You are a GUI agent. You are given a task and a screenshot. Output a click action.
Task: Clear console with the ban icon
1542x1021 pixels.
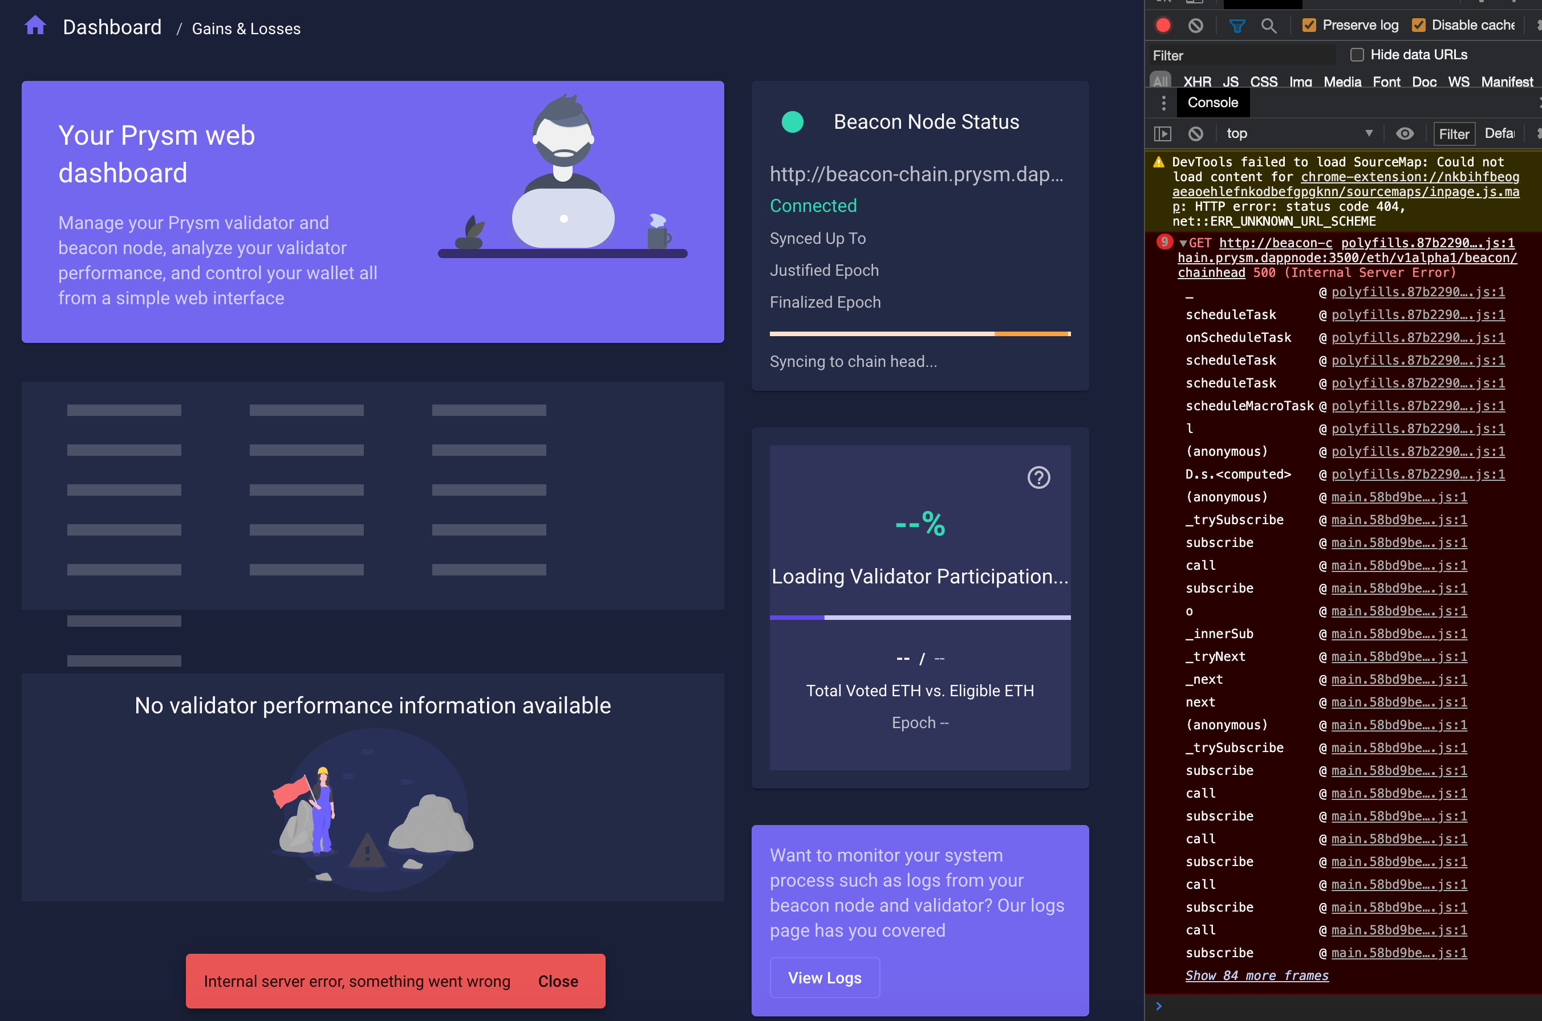[x=1195, y=133]
